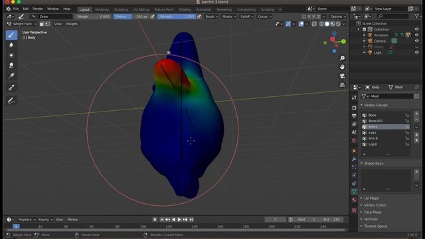Open the Weights menu
425x239 pixels.
click(72, 24)
